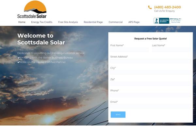The height and width of the screenshot is (131, 196).
Task: Click the 'Rosie on the House Certified Partner' line
Action: [42, 62]
